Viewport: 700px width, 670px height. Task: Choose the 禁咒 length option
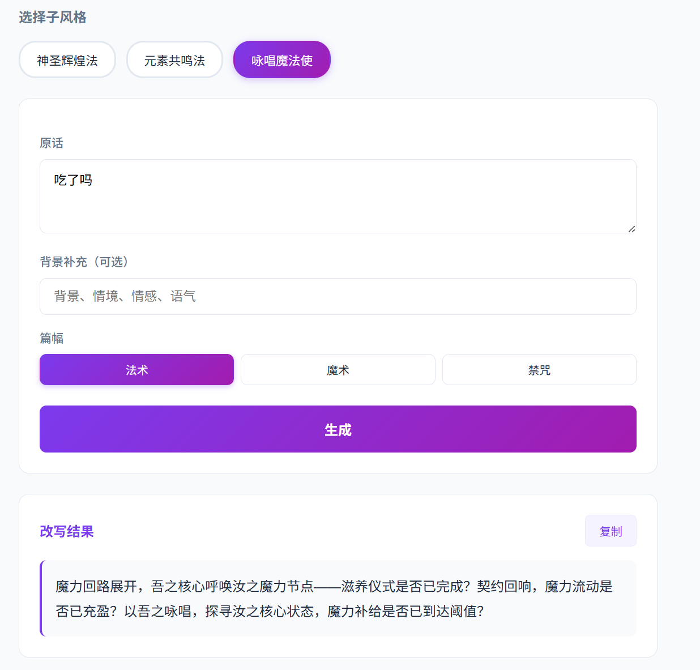pyautogui.click(x=539, y=370)
